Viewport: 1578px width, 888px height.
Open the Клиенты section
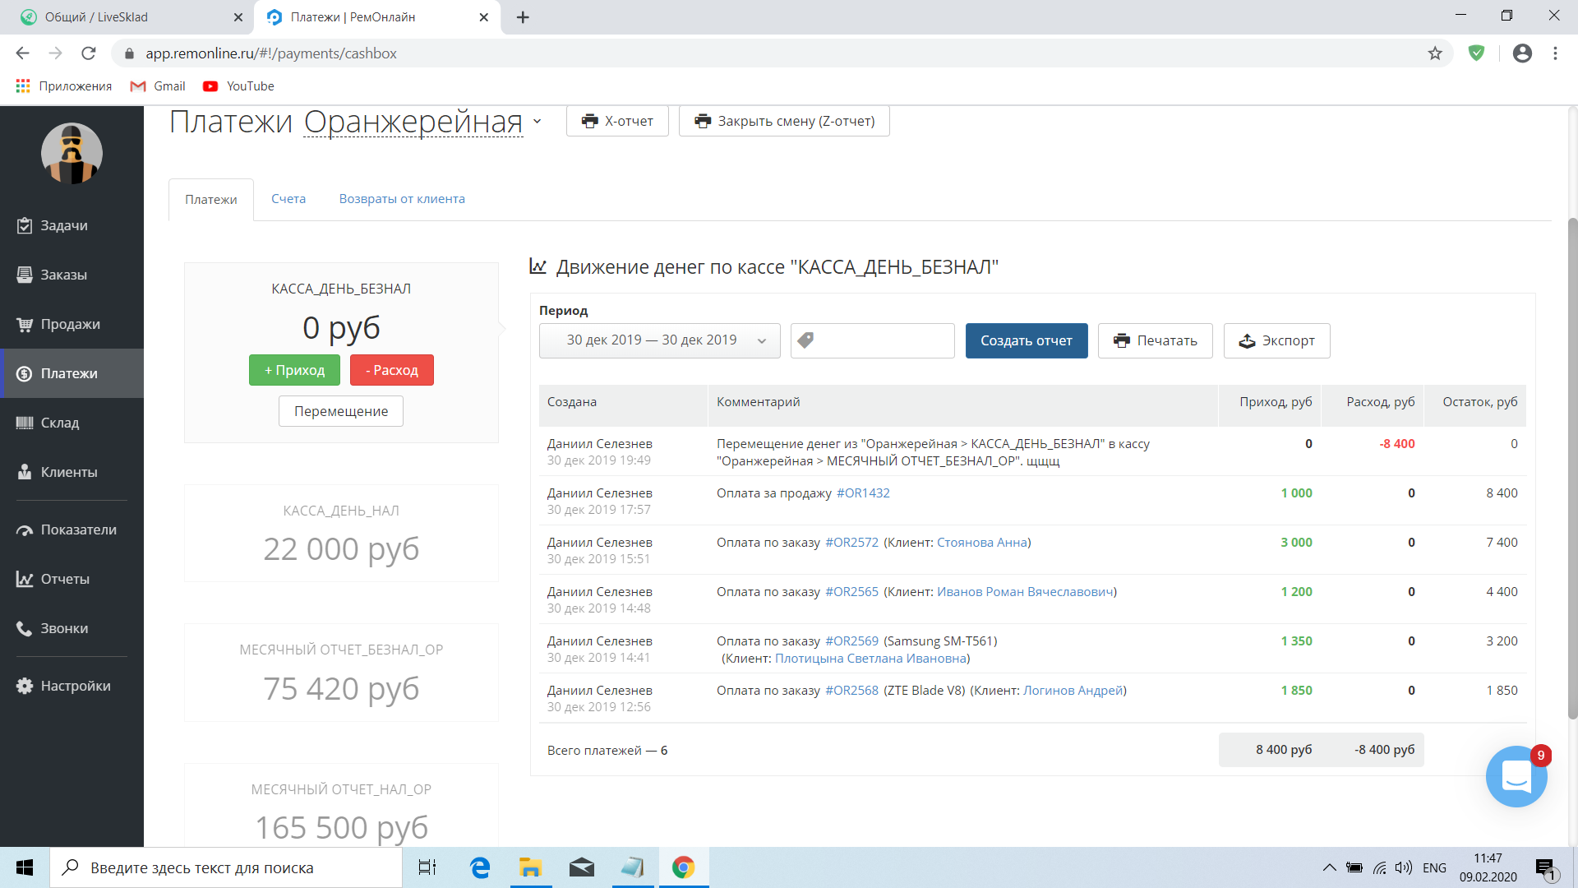pos(68,472)
